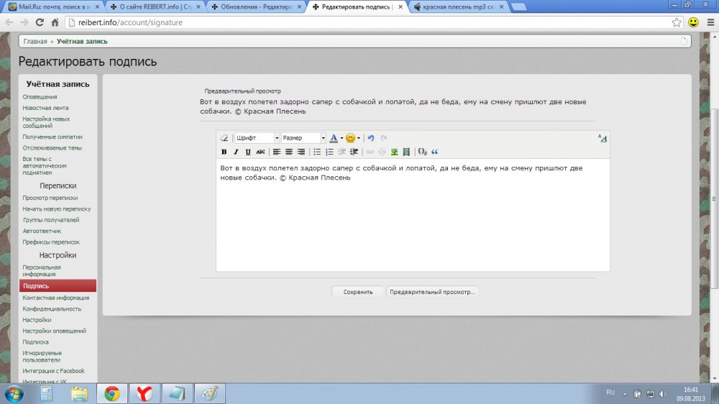This screenshot has width=719, height=404.
Task: Open Персональная информация link
Action: pos(41,270)
